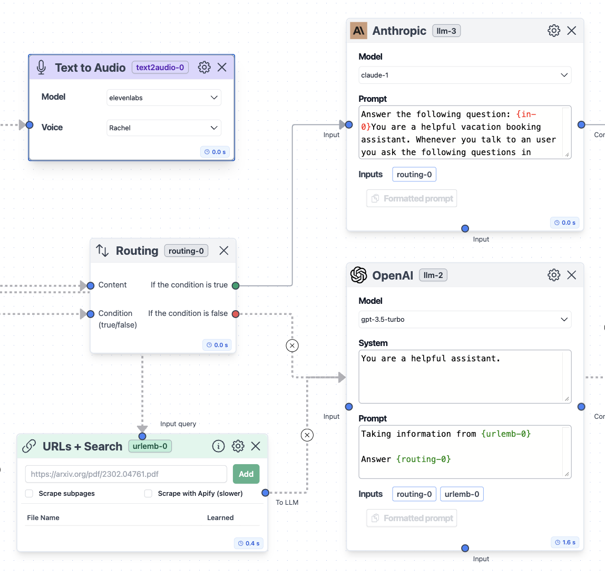The height and width of the screenshot is (576, 605).
Task: Open Anthropic node settings gear
Action: (x=554, y=31)
